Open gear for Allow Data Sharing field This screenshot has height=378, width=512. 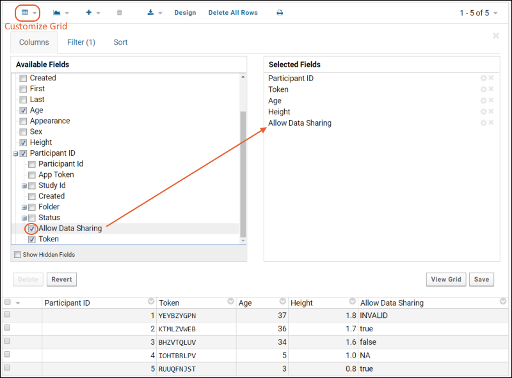coord(484,123)
